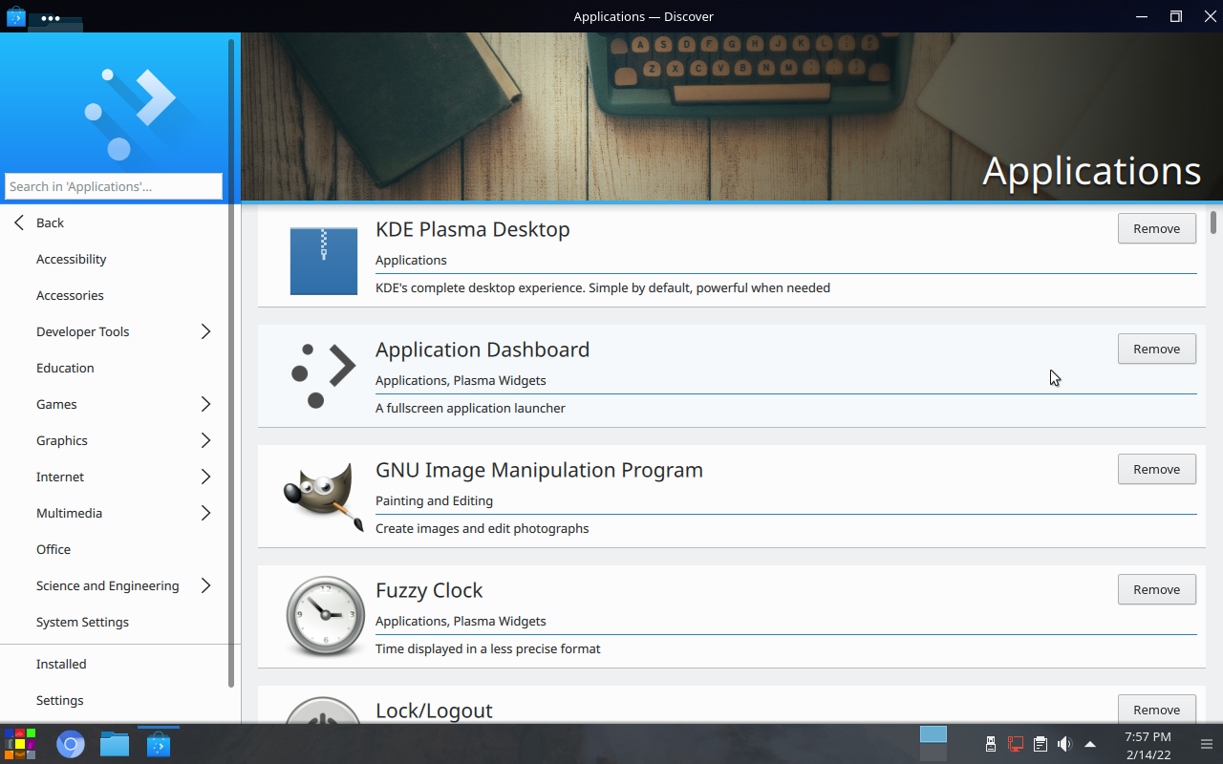Click the three-dots more actions button in title bar
This screenshot has width=1223, height=764.
51,17
